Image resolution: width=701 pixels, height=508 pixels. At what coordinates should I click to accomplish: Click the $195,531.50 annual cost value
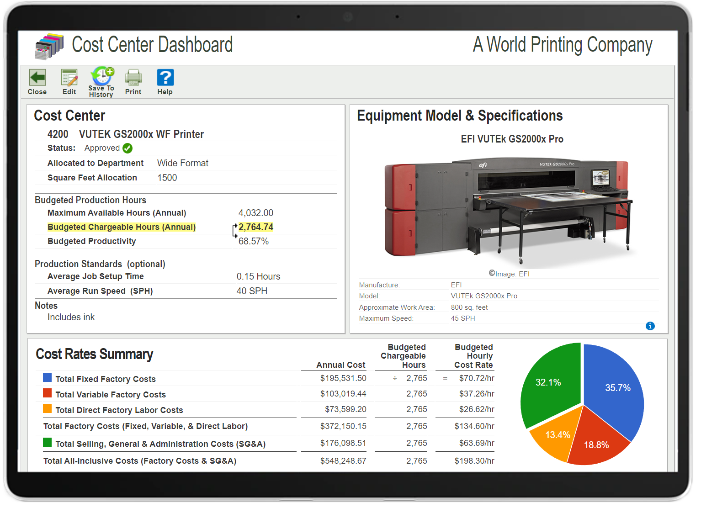pos(343,378)
